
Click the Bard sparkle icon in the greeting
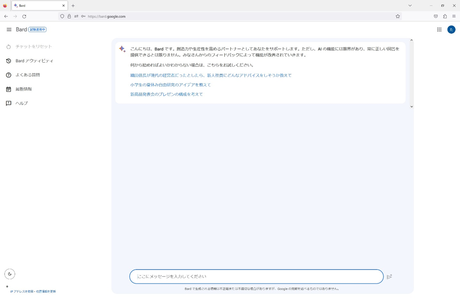(123, 49)
